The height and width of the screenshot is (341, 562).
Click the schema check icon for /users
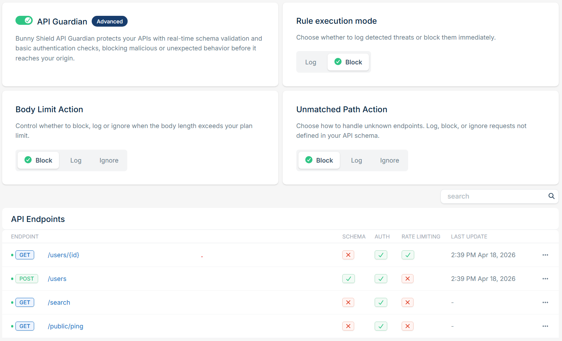(x=348, y=279)
